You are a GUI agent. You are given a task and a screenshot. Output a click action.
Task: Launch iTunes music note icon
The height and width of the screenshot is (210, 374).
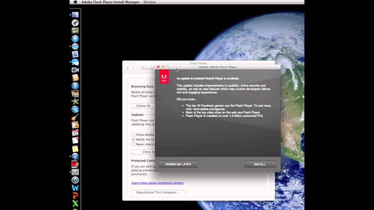[x=75, y=86]
